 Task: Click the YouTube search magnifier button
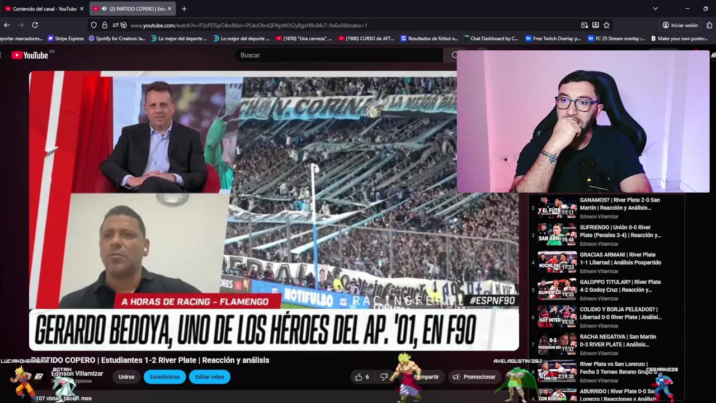454,55
